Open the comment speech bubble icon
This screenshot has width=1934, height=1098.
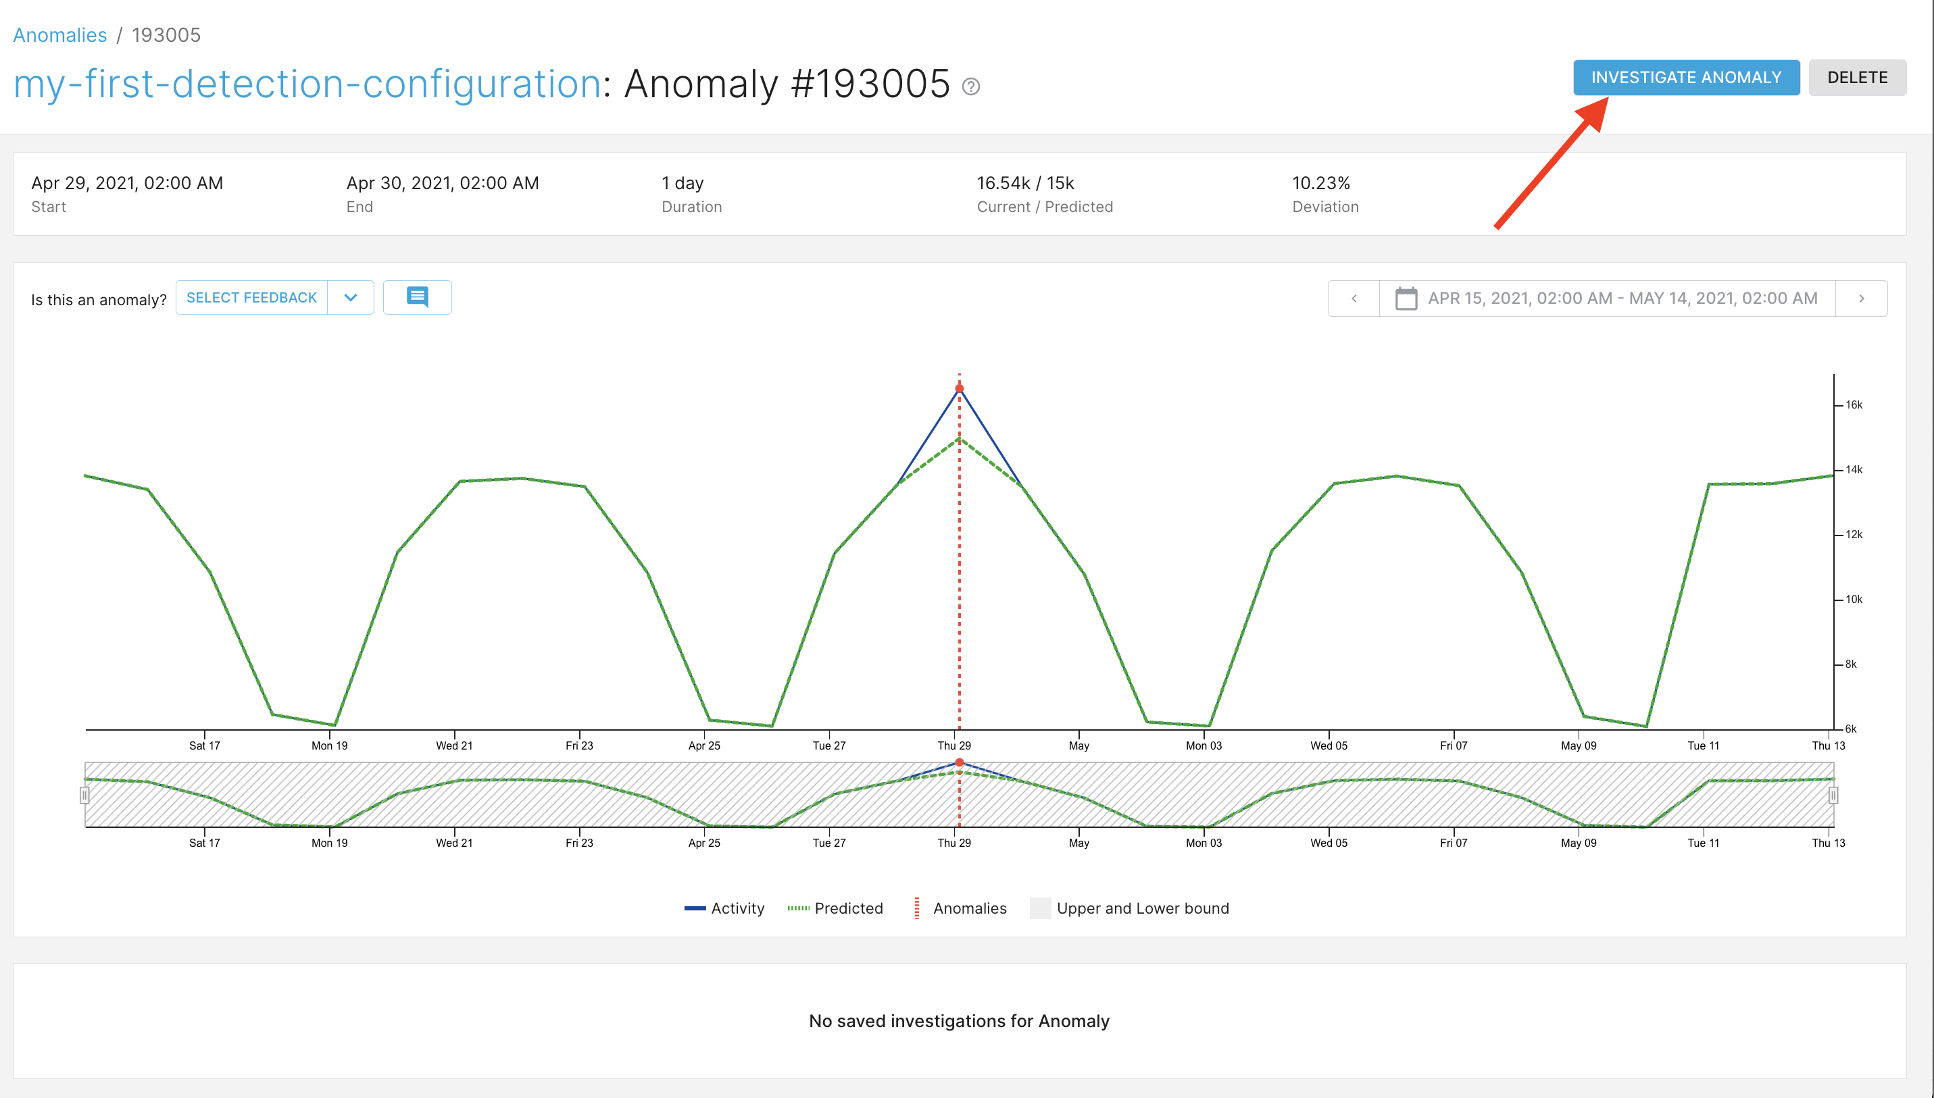pos(418,297)
